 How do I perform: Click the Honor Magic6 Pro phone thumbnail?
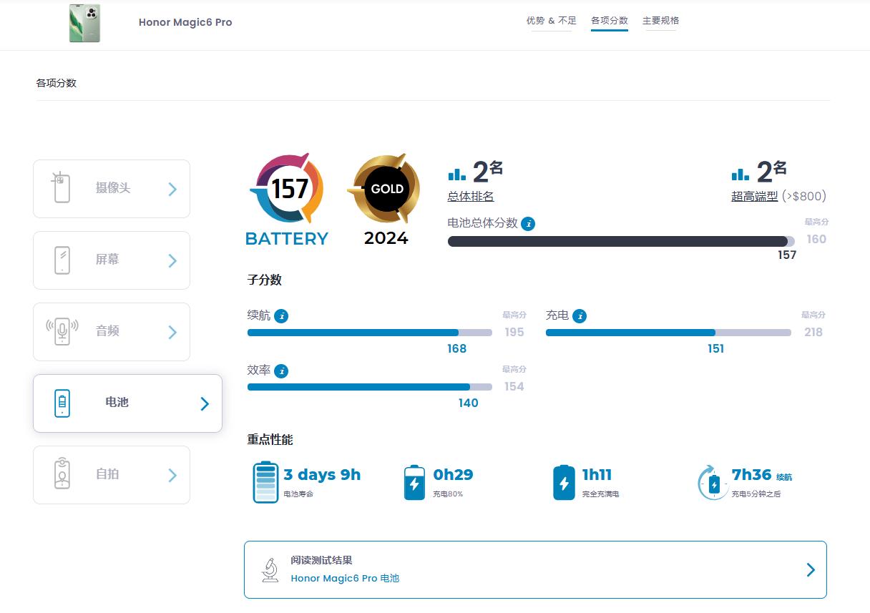(84, 23)
